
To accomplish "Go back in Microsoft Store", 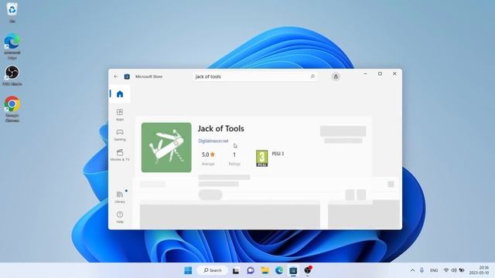I will [x=116, y=76].
